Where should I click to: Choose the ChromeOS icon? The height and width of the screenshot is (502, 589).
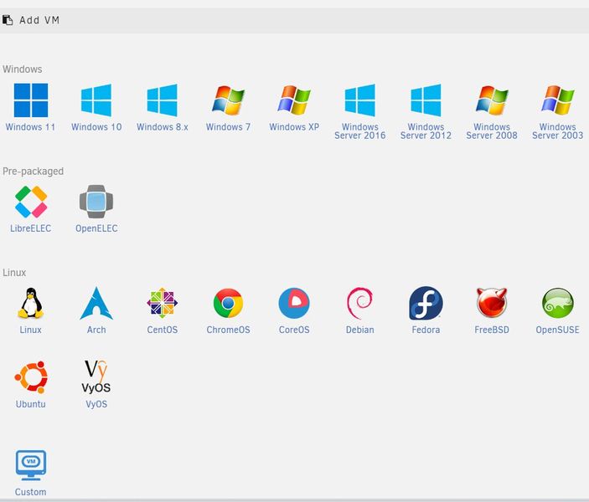pyautogui.click(x=228, y=303)
